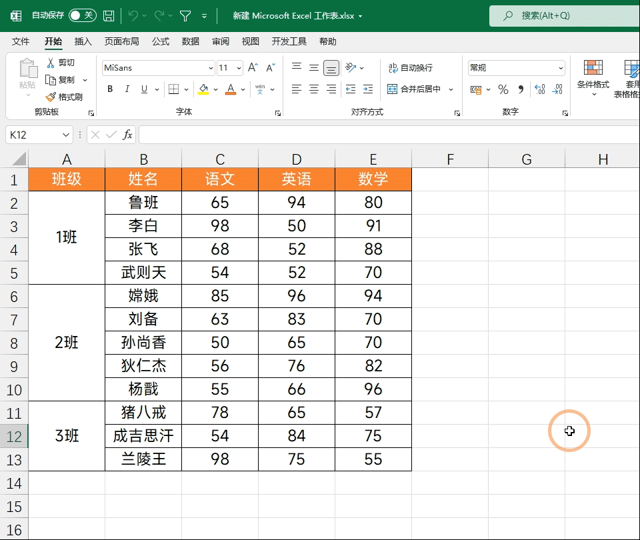The height and width of the screenshot is (540, 640).
Task: Click the Increase Decimal icon
Action: [539, 89]
